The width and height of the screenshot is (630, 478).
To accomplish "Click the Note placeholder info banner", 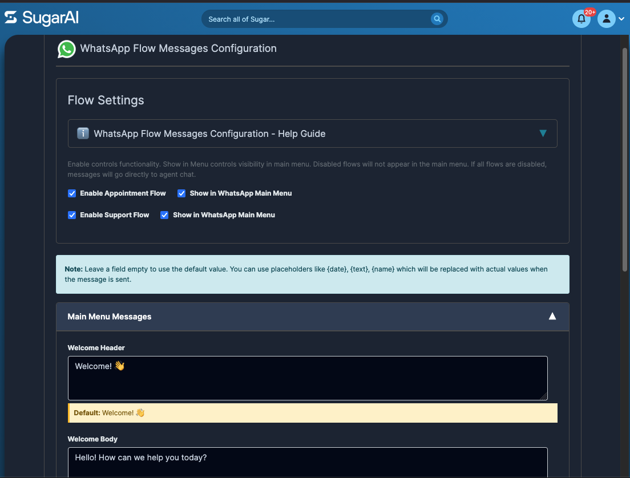I will [x=313, y=274].
